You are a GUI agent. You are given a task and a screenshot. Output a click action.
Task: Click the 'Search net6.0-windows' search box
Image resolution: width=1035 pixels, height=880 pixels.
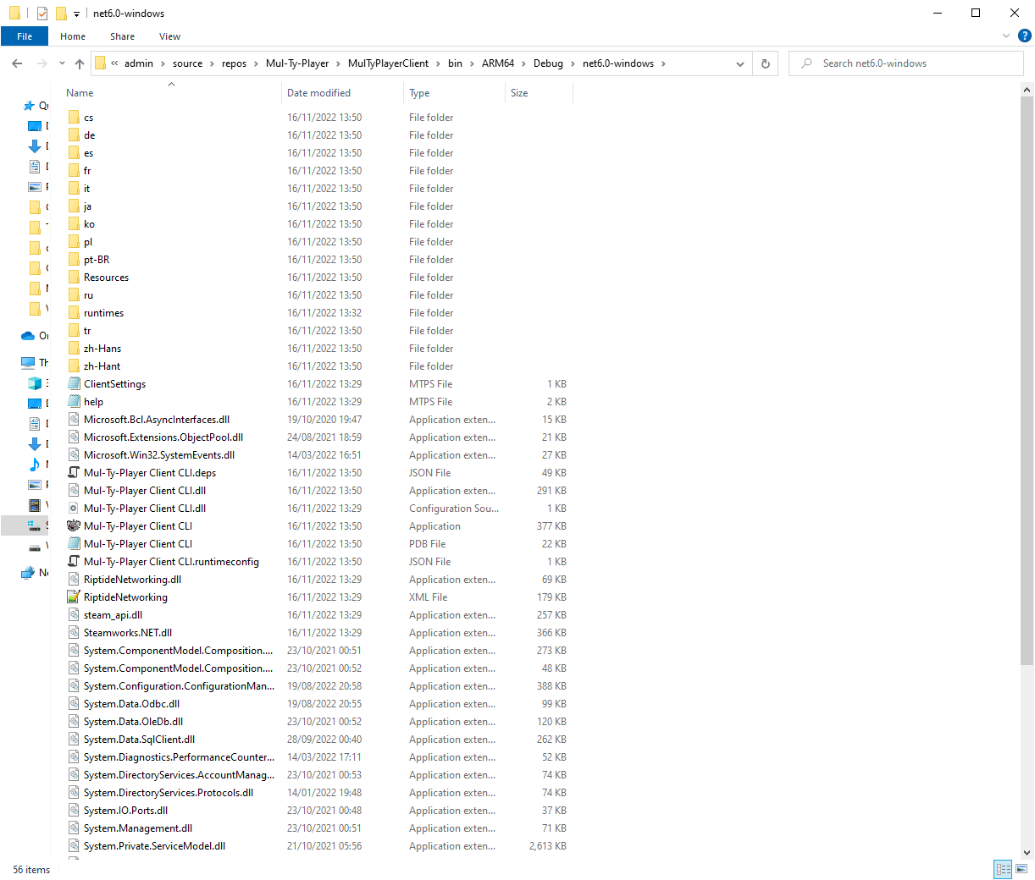coord(906,63)
